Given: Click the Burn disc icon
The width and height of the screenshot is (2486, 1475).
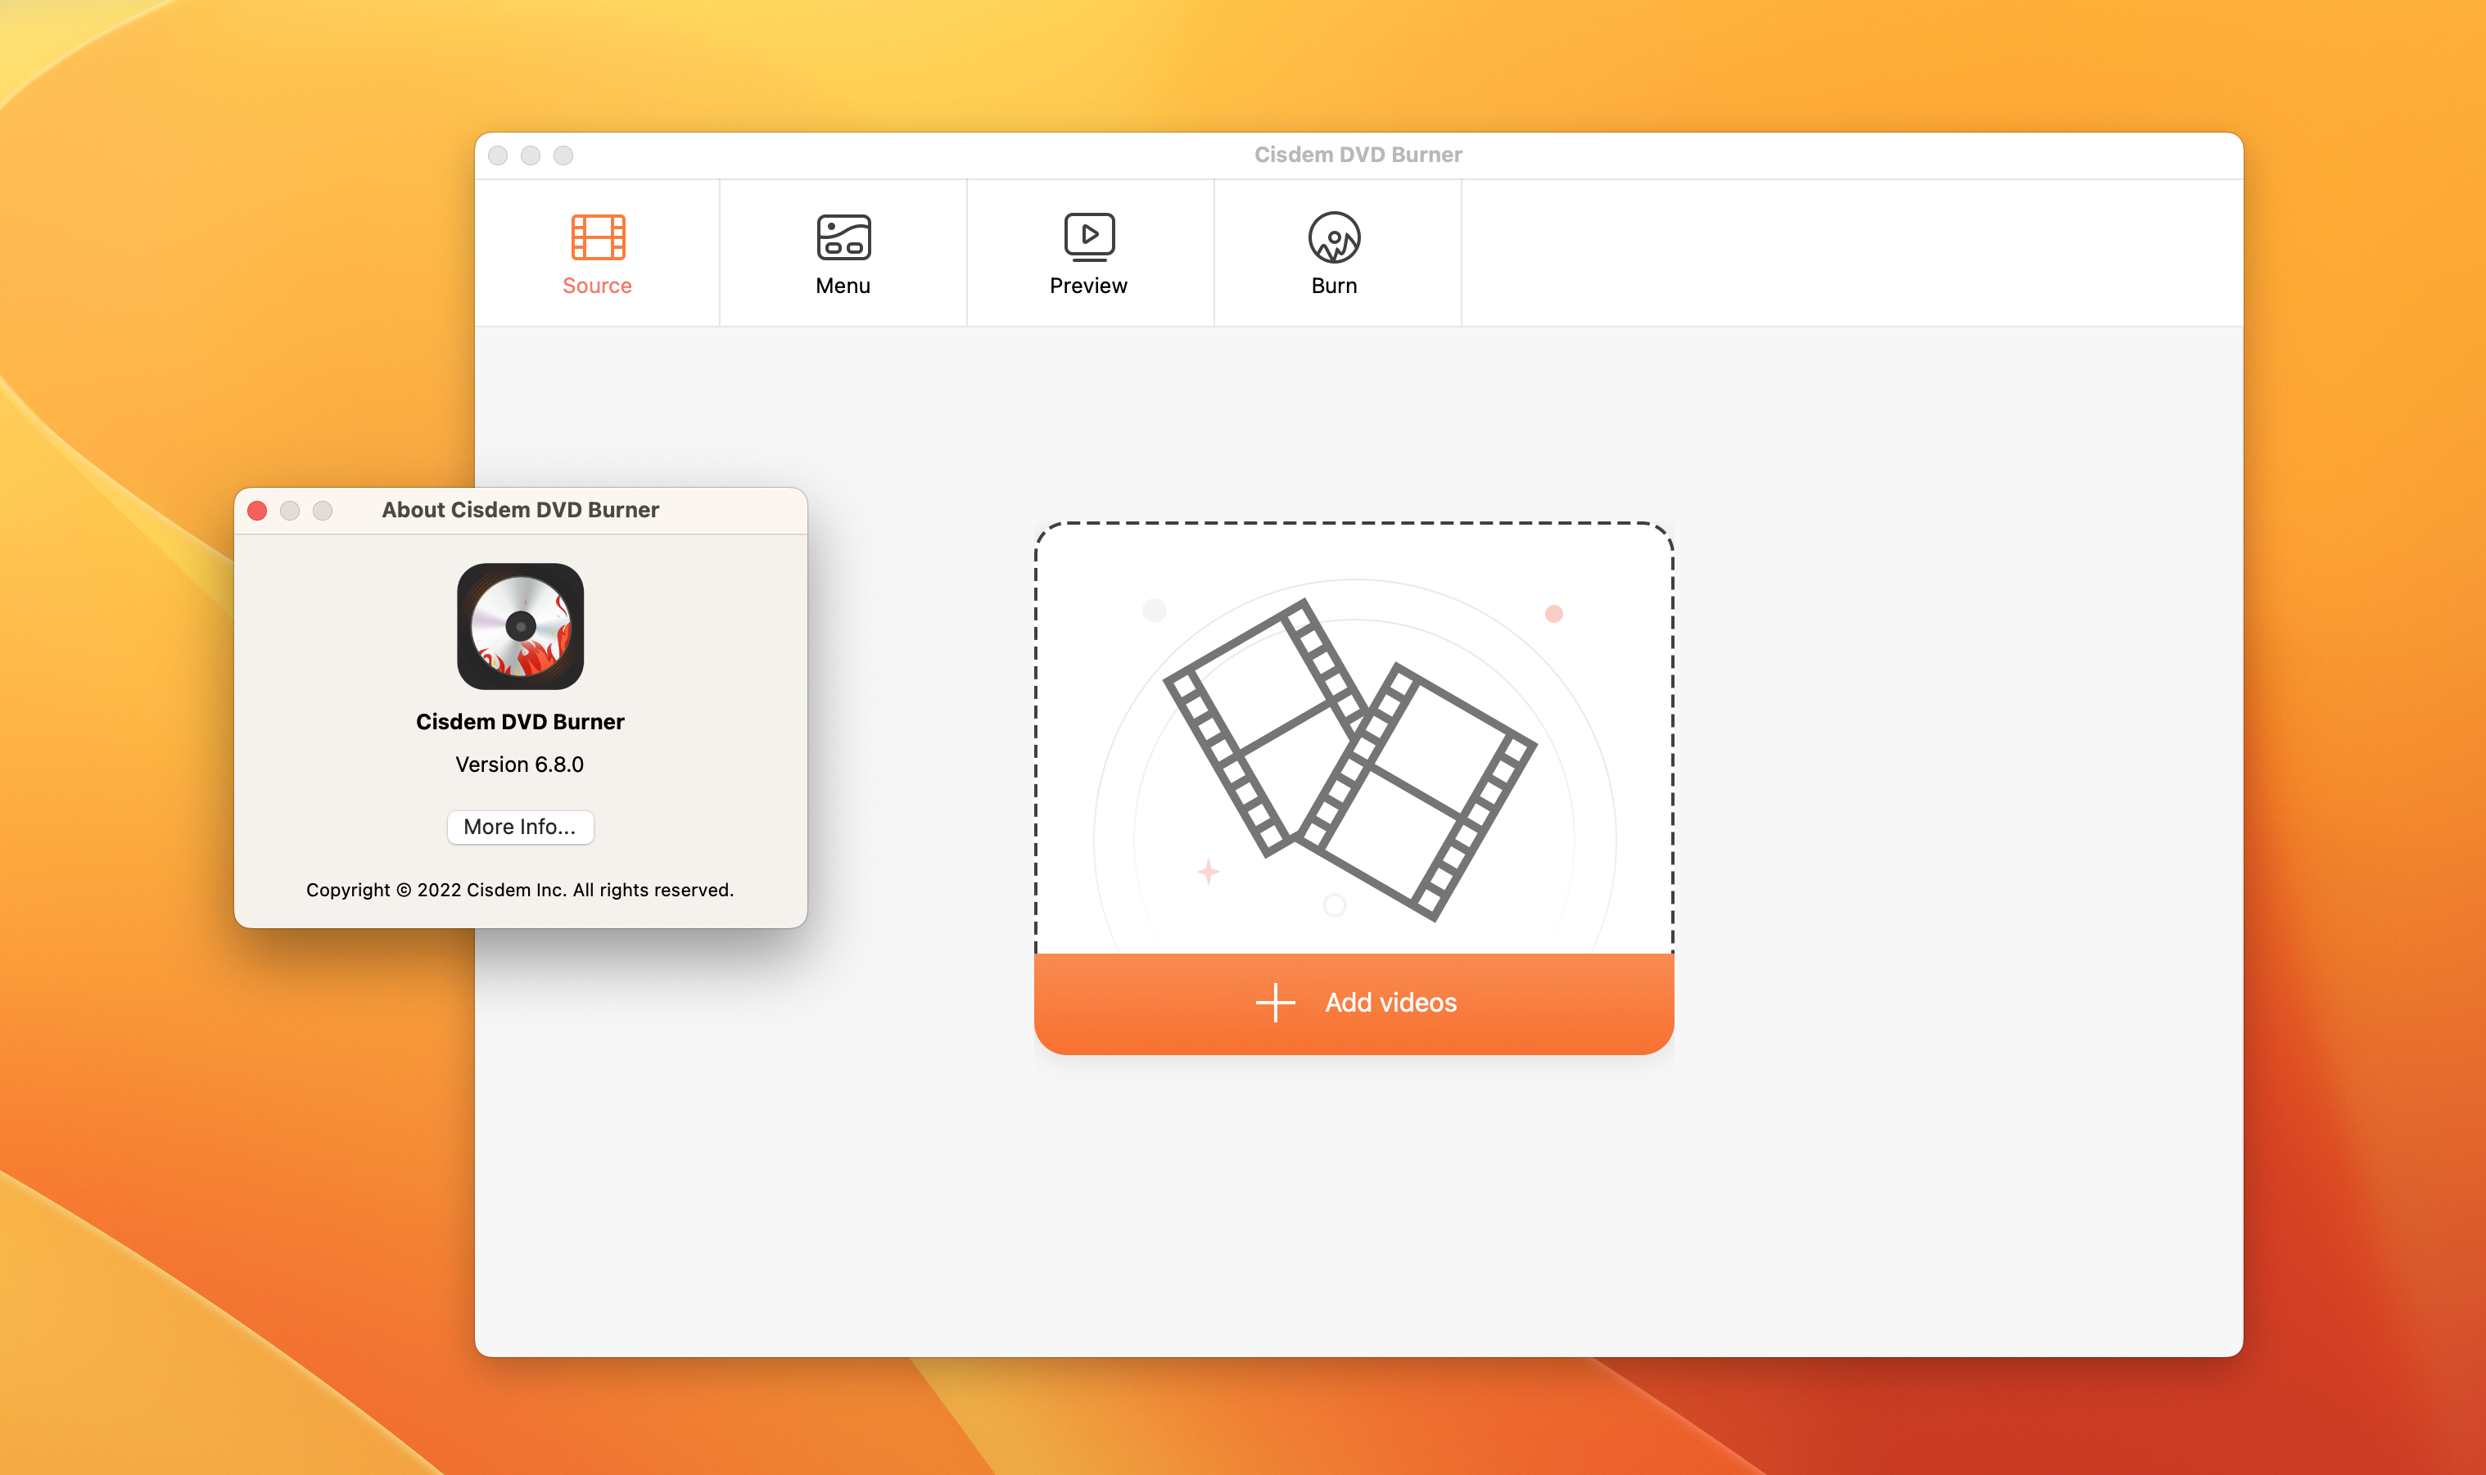Looking at the screenshot, I should click(1334, 237).
